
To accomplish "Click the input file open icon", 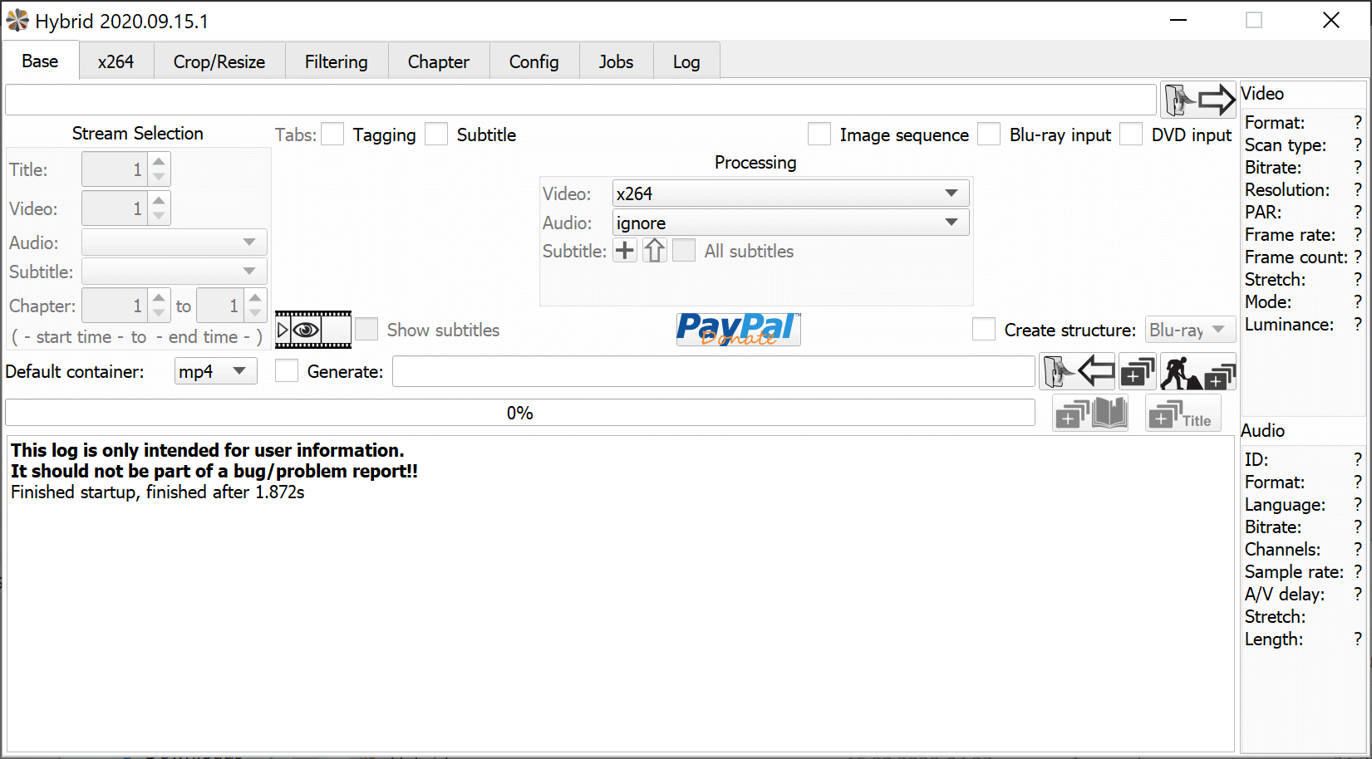I will click(1197, 100).
